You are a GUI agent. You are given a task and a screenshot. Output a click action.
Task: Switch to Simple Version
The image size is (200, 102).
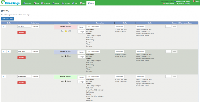point(168,4)
